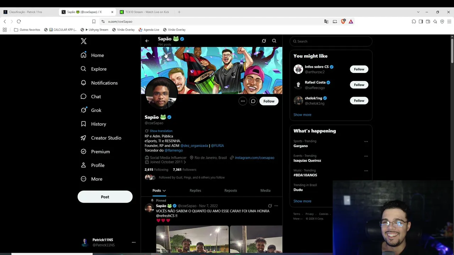Open the @dez_organizada mention link

[x=194, y=146]
